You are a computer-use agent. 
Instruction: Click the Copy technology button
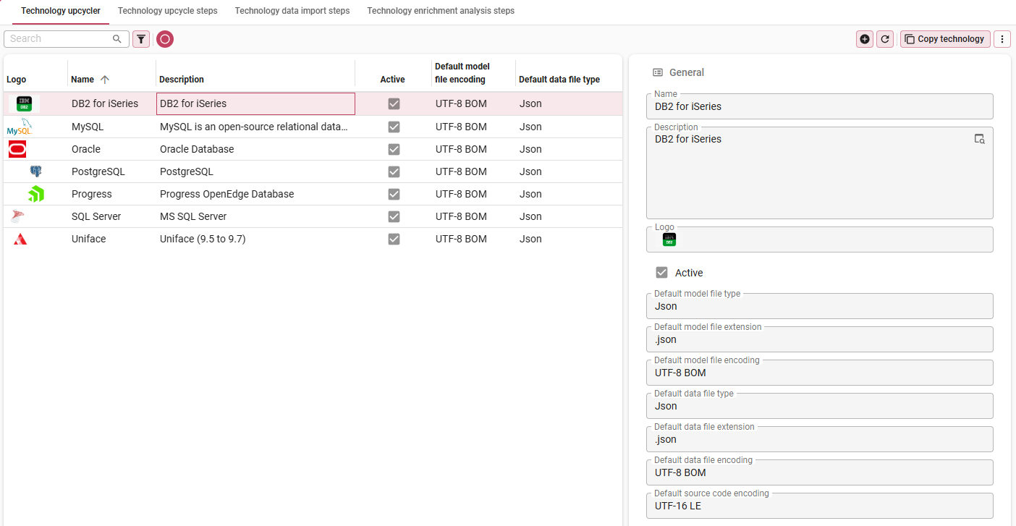tap(944, 39)
